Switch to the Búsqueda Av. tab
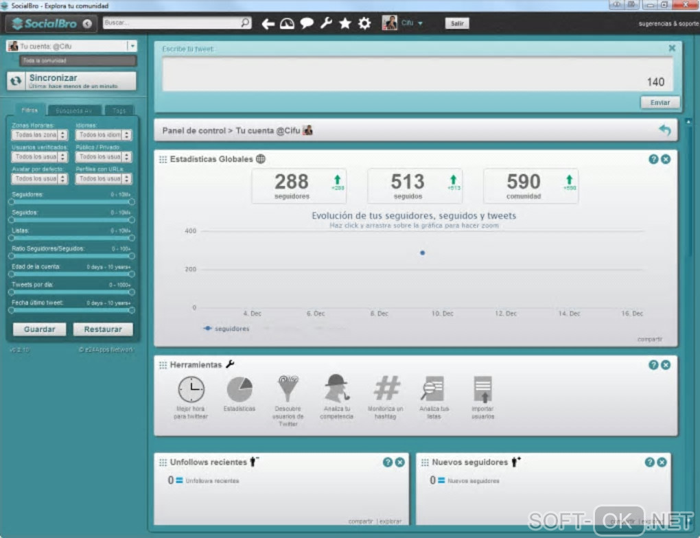Screen dimensions: 700x538 tap(74, 110)
